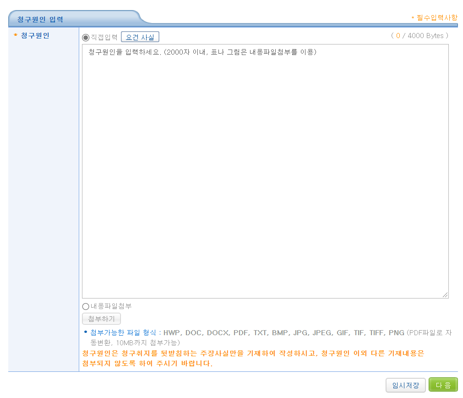Image resolution: width=463 pixels, height=398 pixels.
Task: Click the orange 청구원인은 청구취지를 warning text
Action: click(x=253, y=358)
